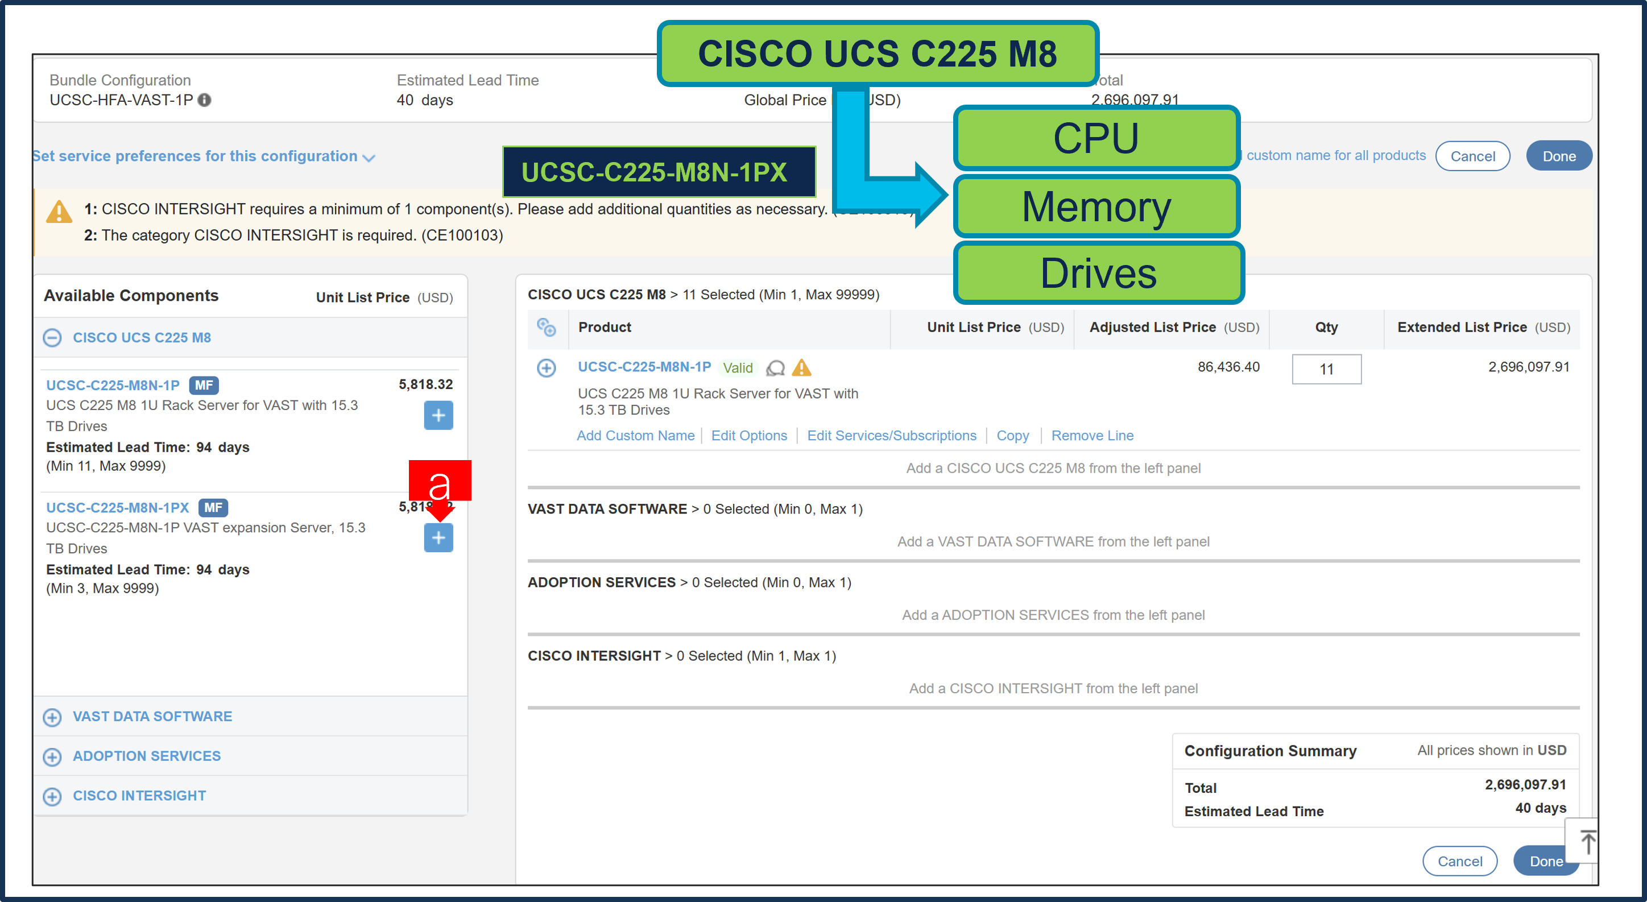The image size is (1647, 902).
Task: Expand the VAST DATA SOFTWARE category
Action: pos(52,717)
